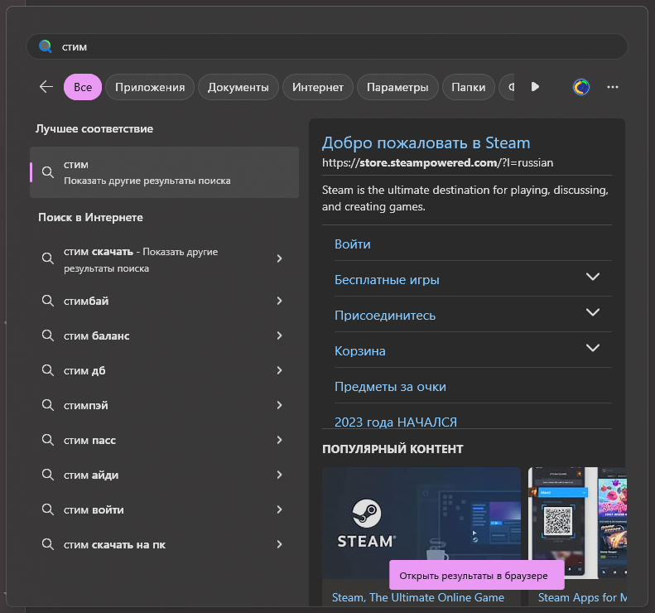
Task: Click magnifier icon of best match 'стим'
Action: (x=48, y=172)
